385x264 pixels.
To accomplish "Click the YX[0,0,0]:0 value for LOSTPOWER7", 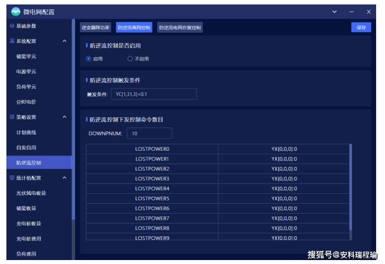I will point(284,219).
